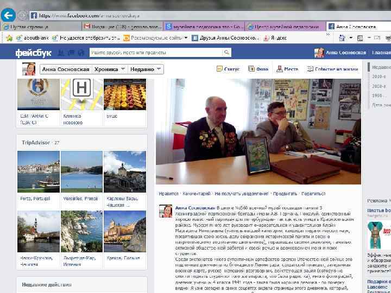Switch to the Gmail Входящие browser tab
The image size is (391, 293).
[x=123, y=27]
